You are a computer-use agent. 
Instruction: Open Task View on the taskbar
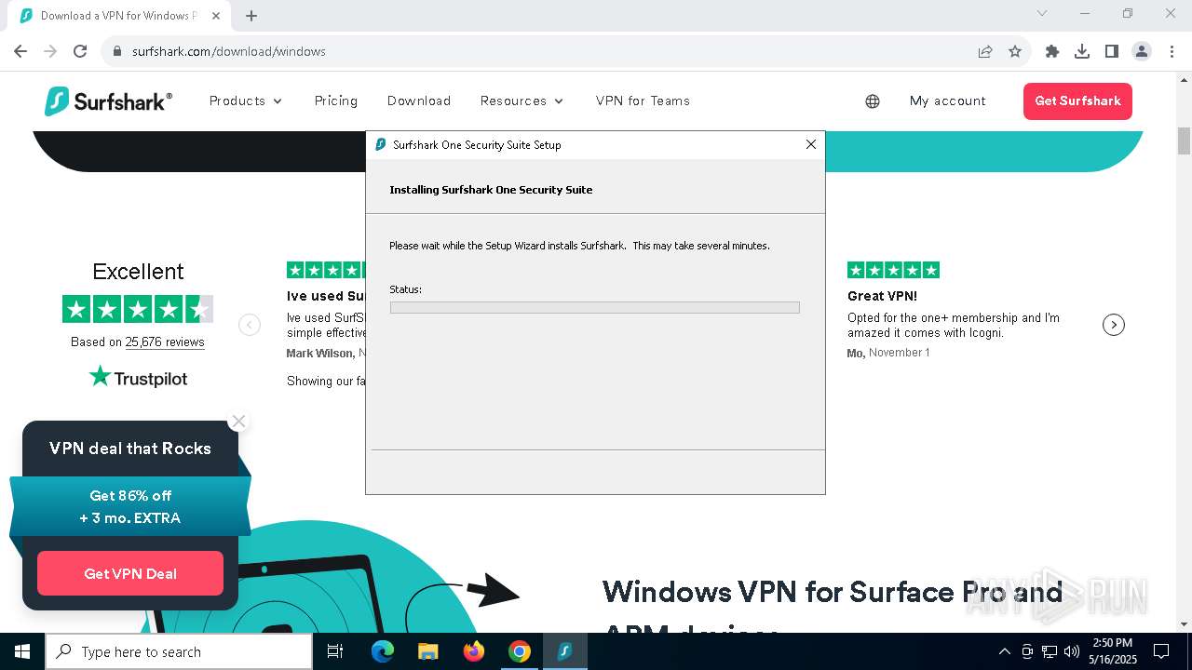(335, 651)
